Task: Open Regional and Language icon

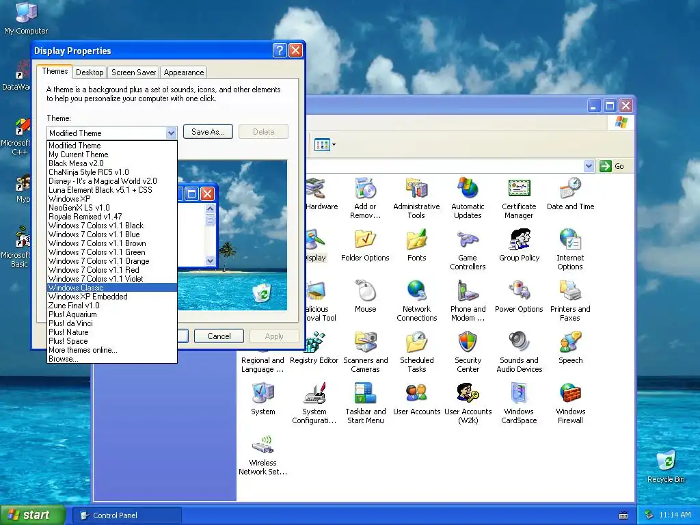Action: (x=262, y=365)
